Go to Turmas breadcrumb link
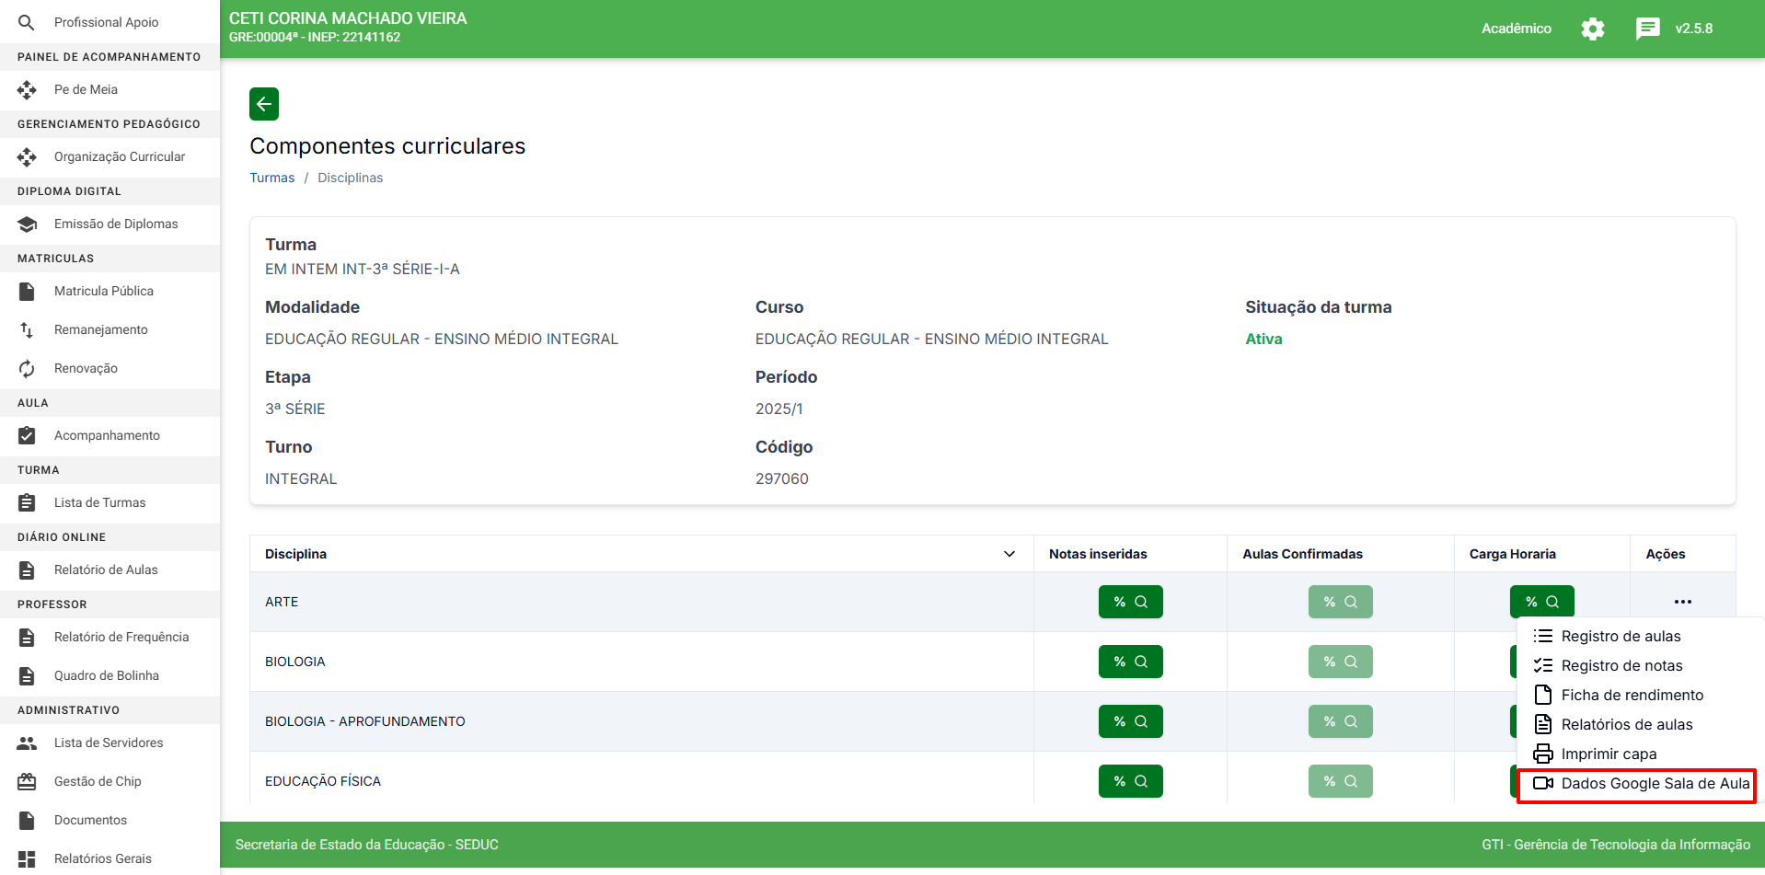 [x=272, y=178]
